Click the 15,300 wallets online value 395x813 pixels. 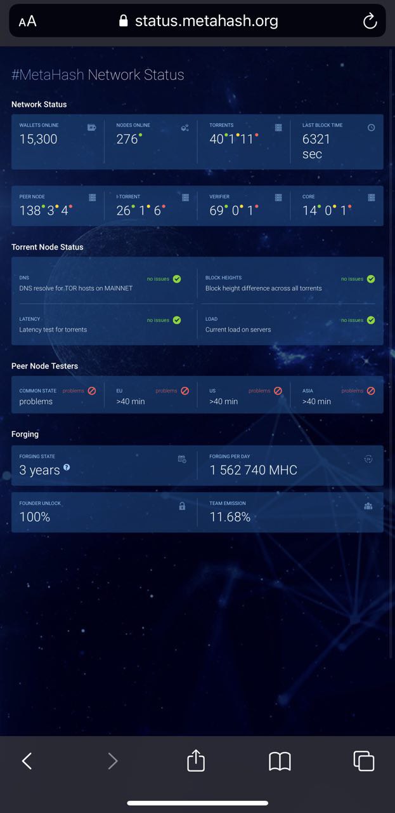click(38, 139)
